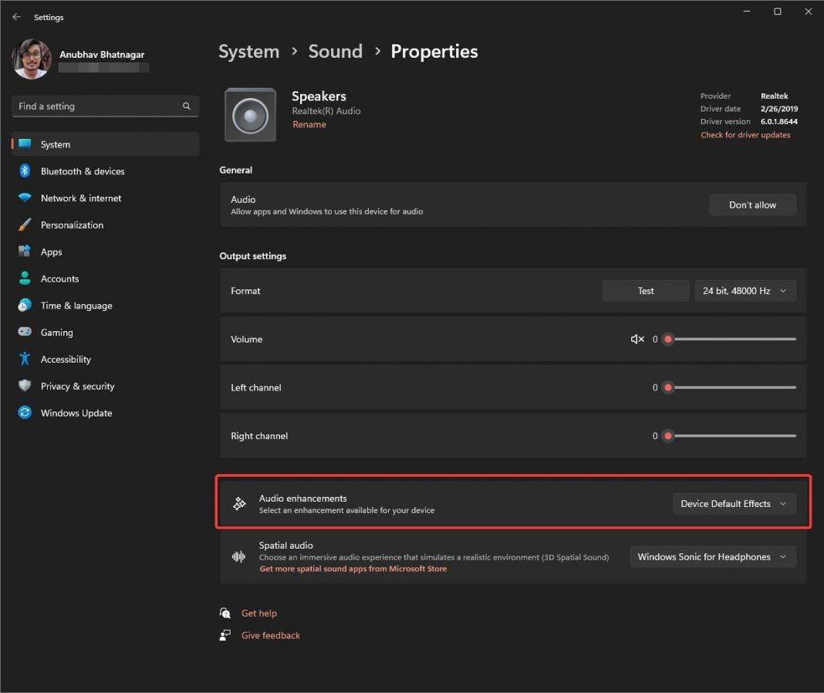Click the Spatial audio icon

(239, 556)
